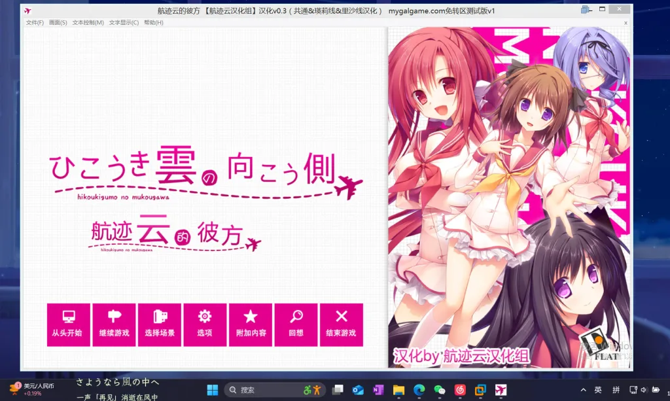Open the 画面(S) menu
Image resolution: width=670 pixels, height=401 pixels.
(x=58, y=23)
